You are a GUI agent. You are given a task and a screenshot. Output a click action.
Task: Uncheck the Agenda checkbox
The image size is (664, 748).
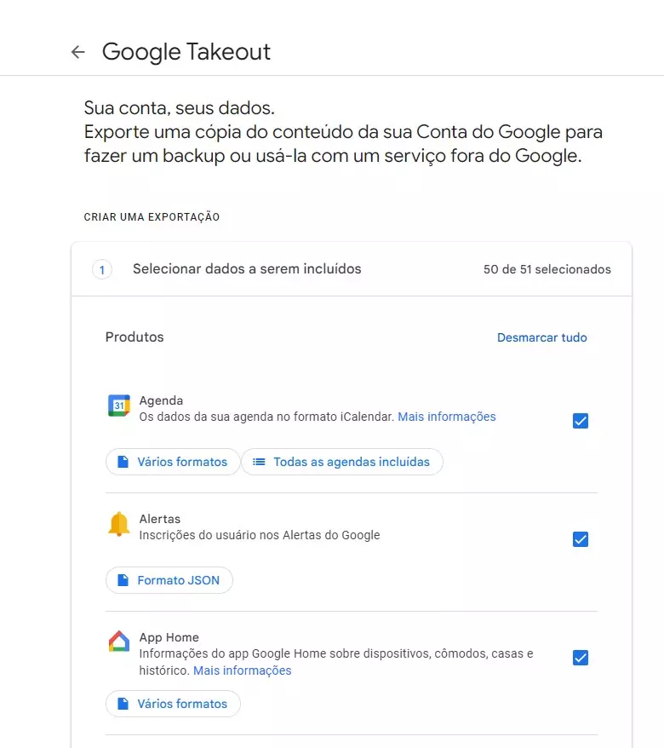coord(580,421)
